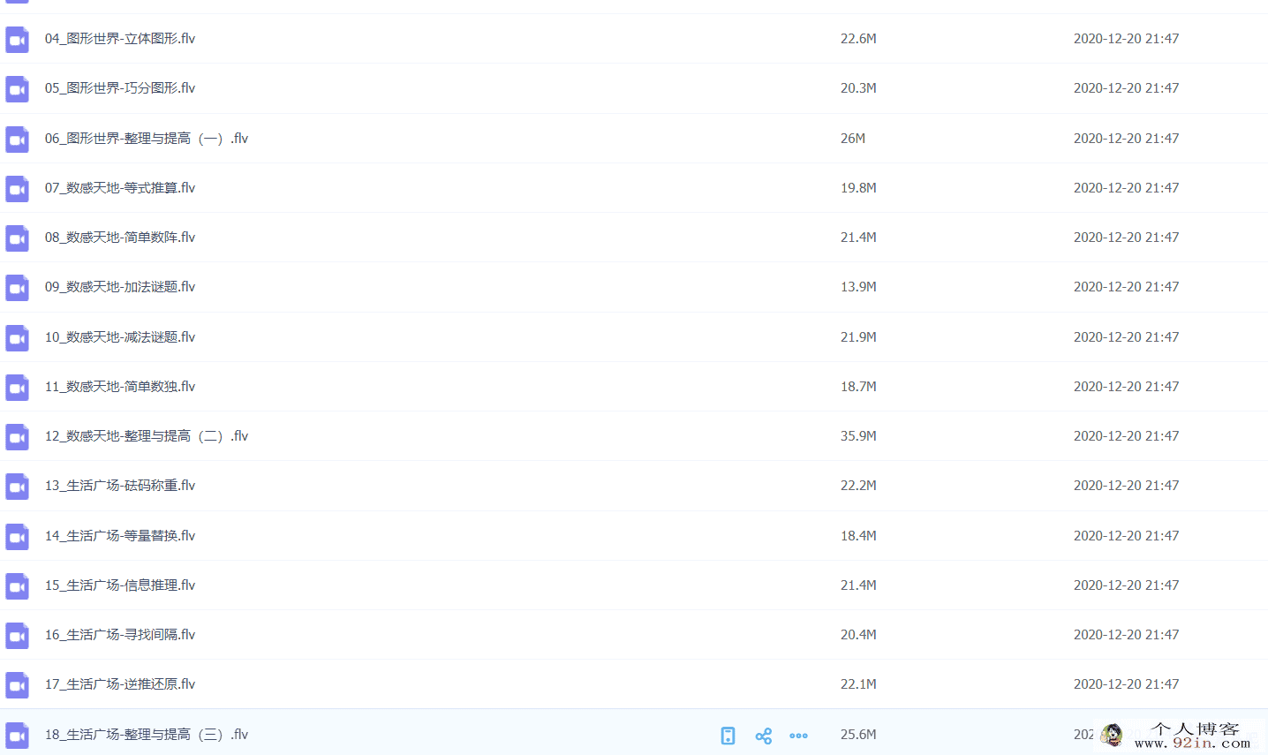The width and height of the screenshot is (1268, 755).
Task: Select file name 13_生活广场-砝码称重.flv
Action: click(x=120, y=486)
